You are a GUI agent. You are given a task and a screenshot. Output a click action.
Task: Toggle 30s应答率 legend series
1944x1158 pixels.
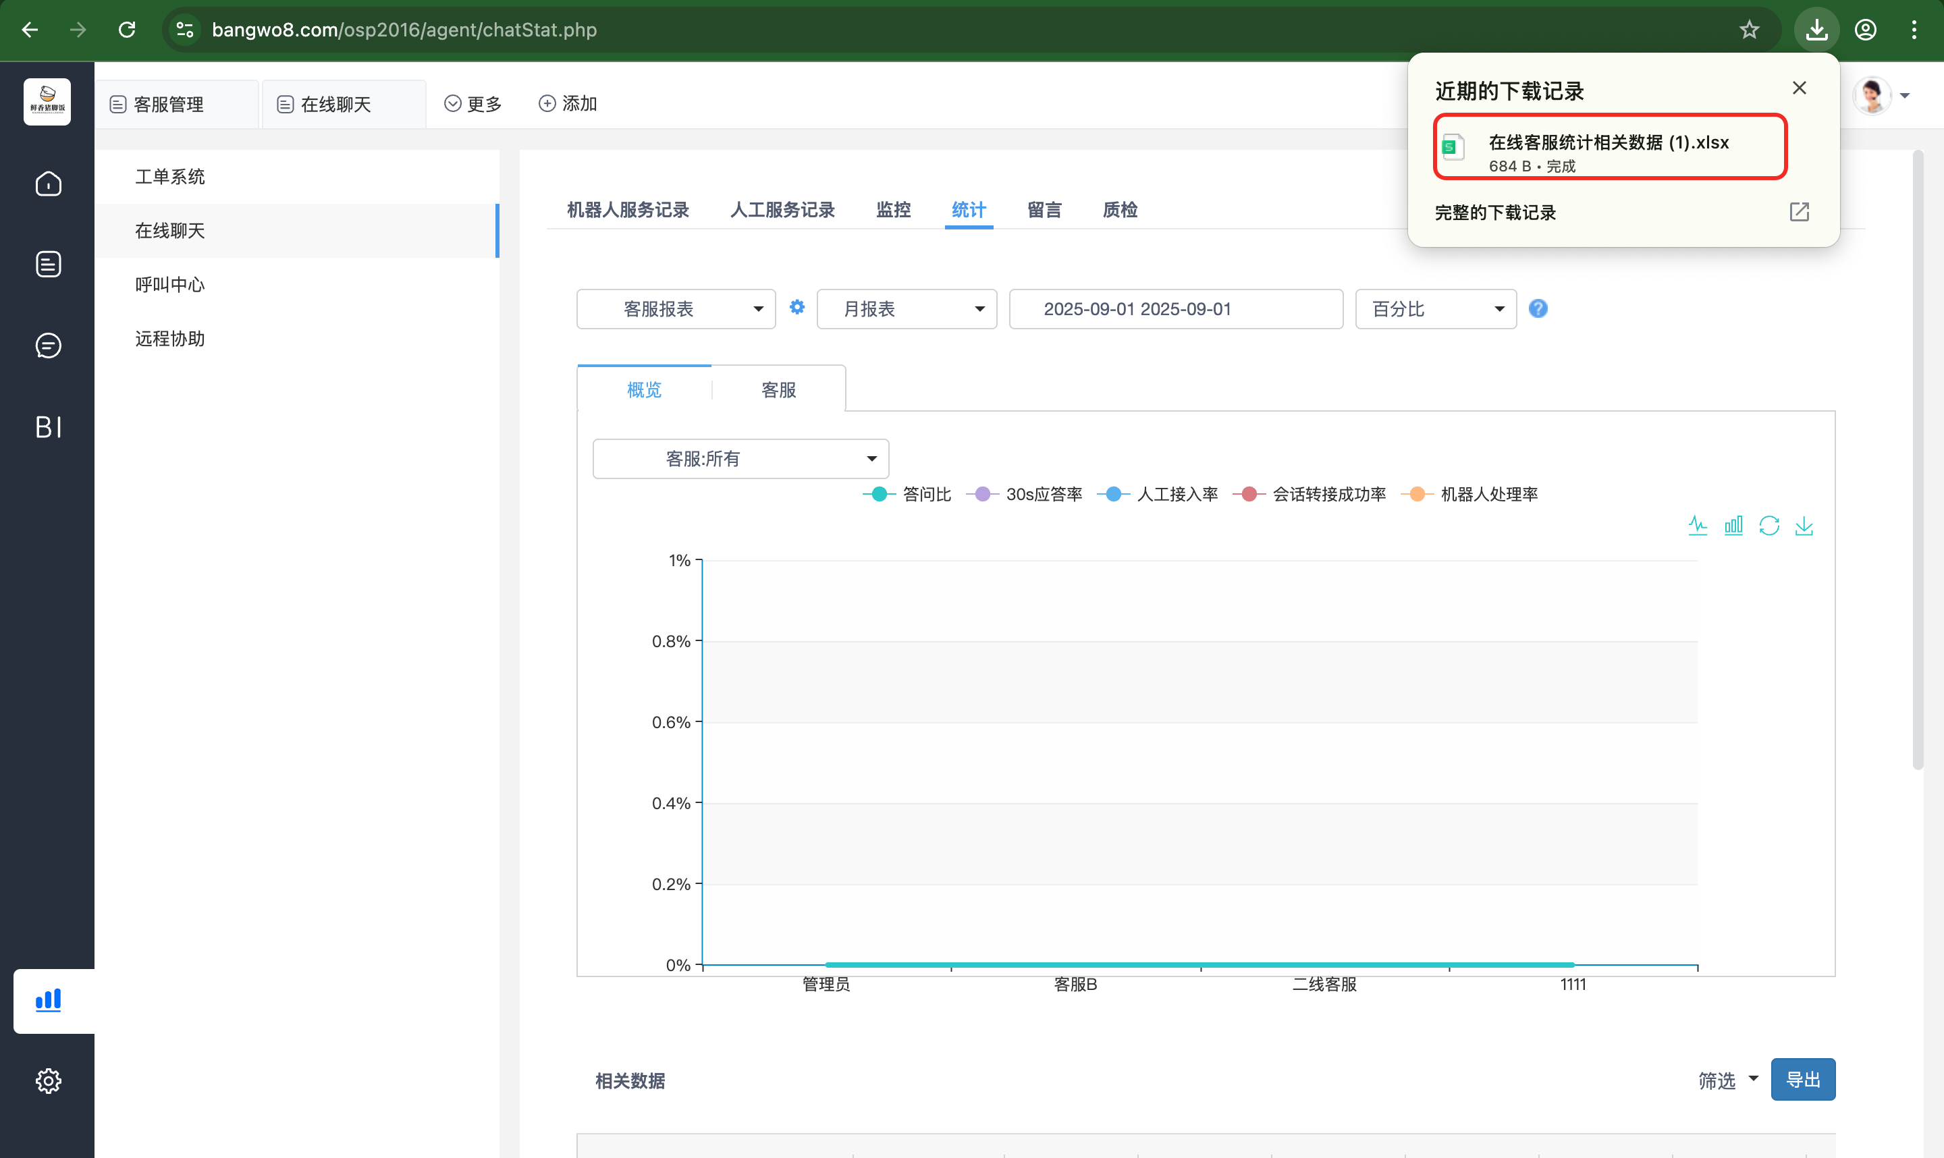click(1025, 494)
